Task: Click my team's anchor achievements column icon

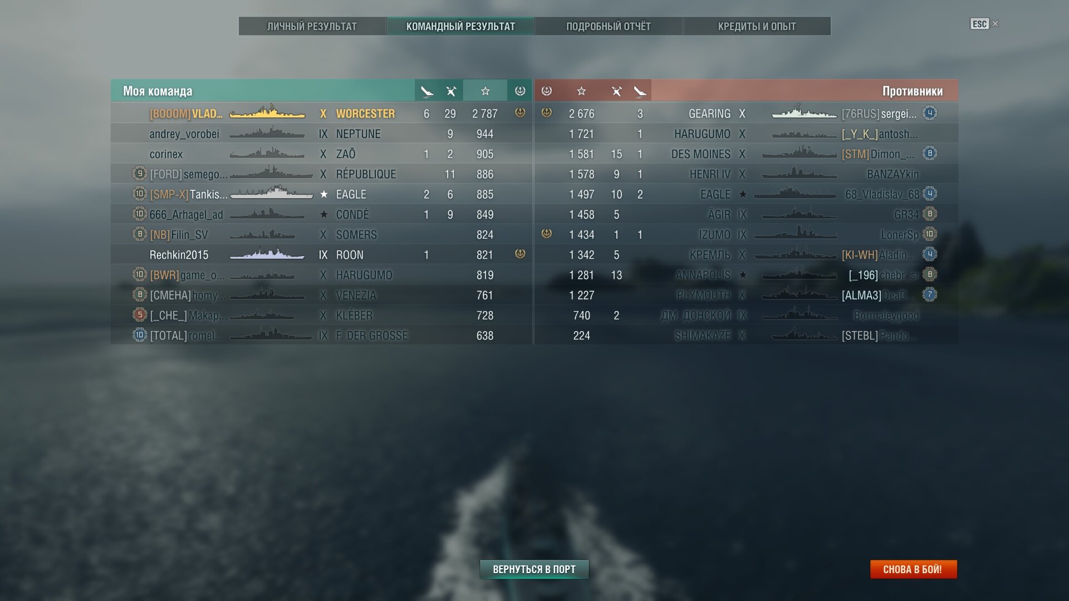Action: 520,91
